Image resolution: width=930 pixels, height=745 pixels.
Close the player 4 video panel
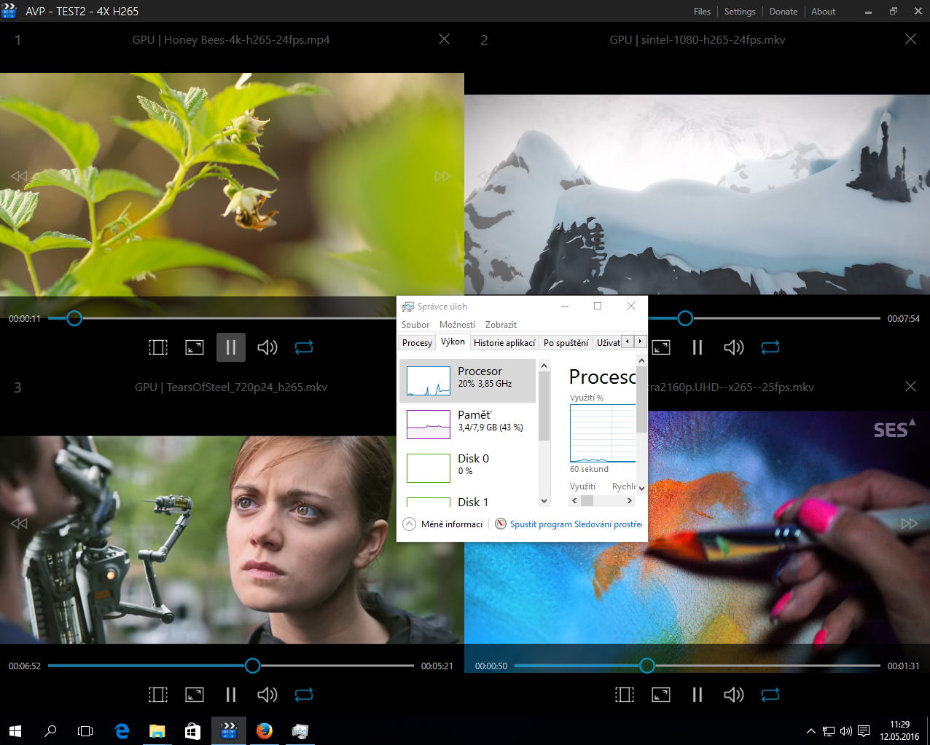[x=910, y=387]
